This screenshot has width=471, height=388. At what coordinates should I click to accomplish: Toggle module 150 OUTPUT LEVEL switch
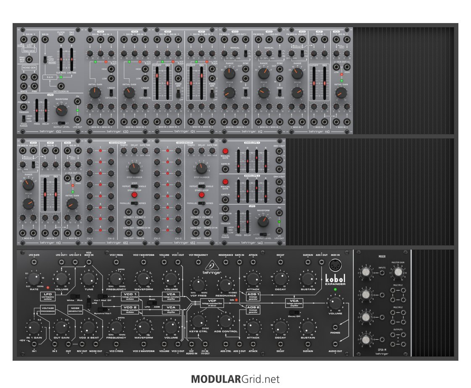click(x=62, y=123)
